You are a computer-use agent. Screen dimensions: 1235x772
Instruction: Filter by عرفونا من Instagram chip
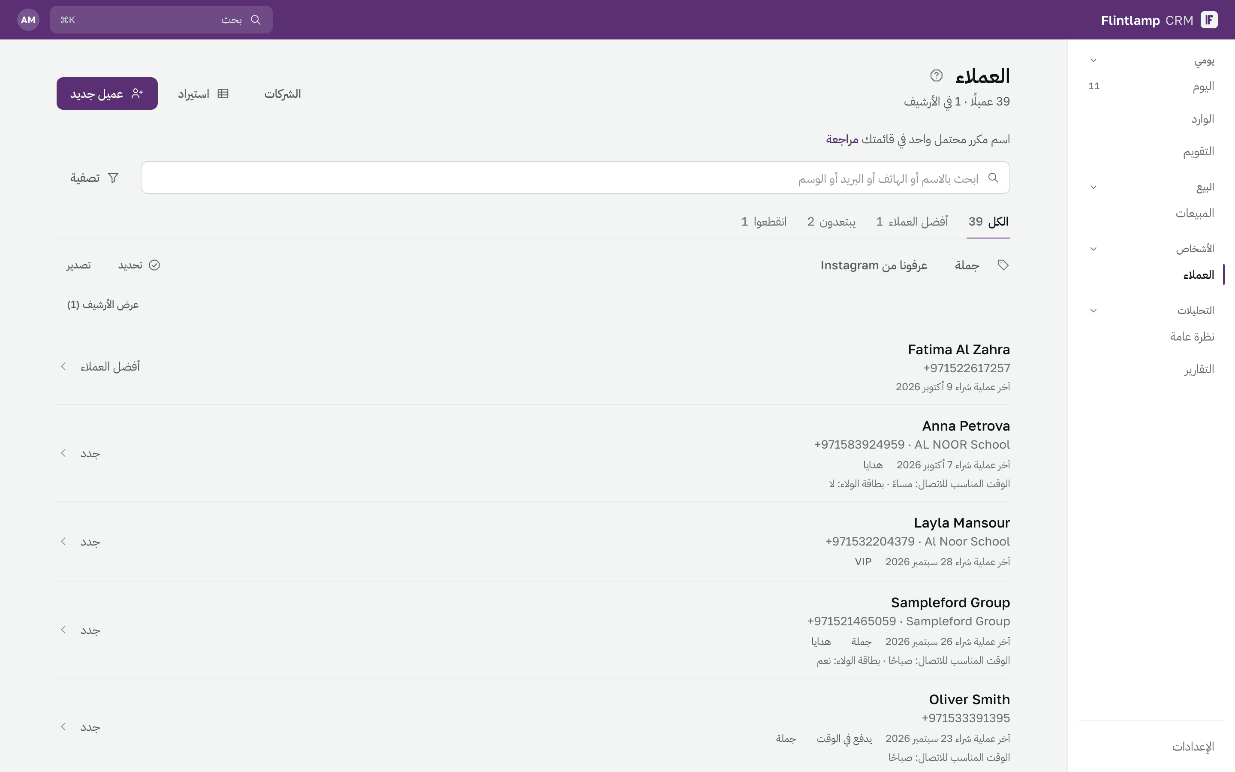874,265
